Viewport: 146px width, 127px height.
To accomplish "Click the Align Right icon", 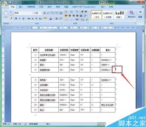I will pos(74,16).
